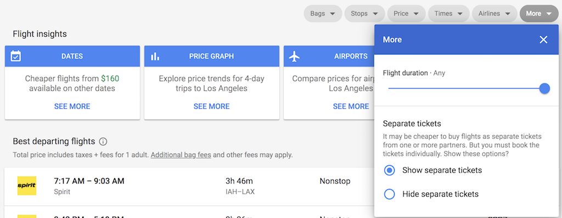Click SEE MORE under Airports card
The height and width of the screenshot is (218, 562).
(x=351, y=107)
